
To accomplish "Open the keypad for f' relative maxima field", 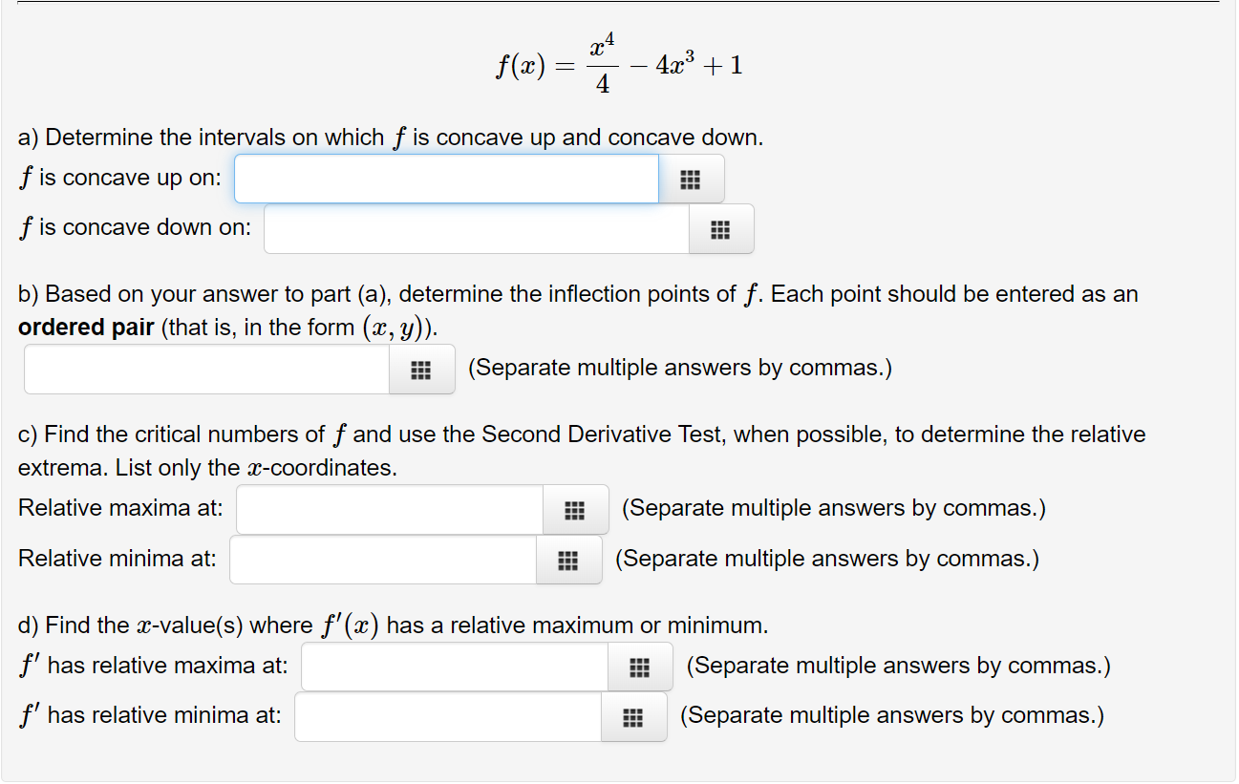I will 640,667.
